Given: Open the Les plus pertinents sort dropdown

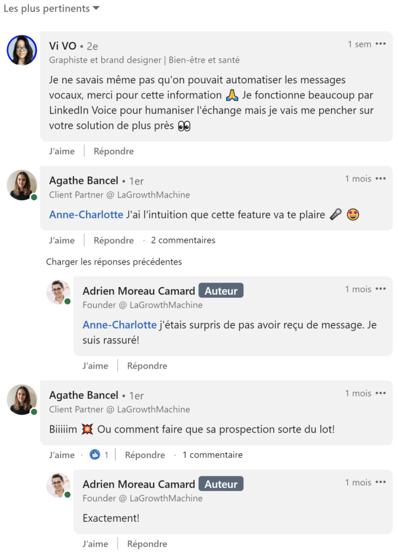Looking at the screenshot, I should [x=51, y=9].
